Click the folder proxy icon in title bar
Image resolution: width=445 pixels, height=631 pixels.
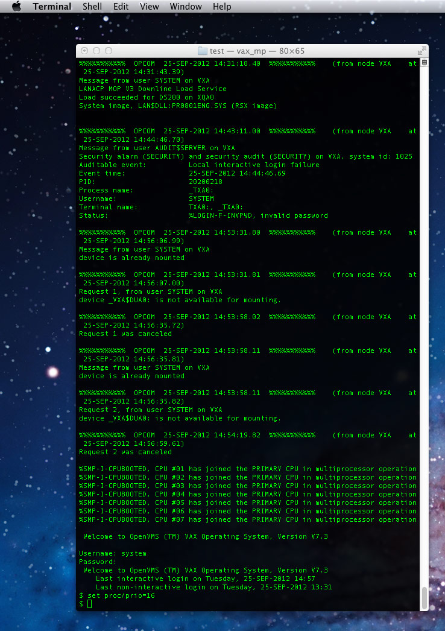pos(202,51)
